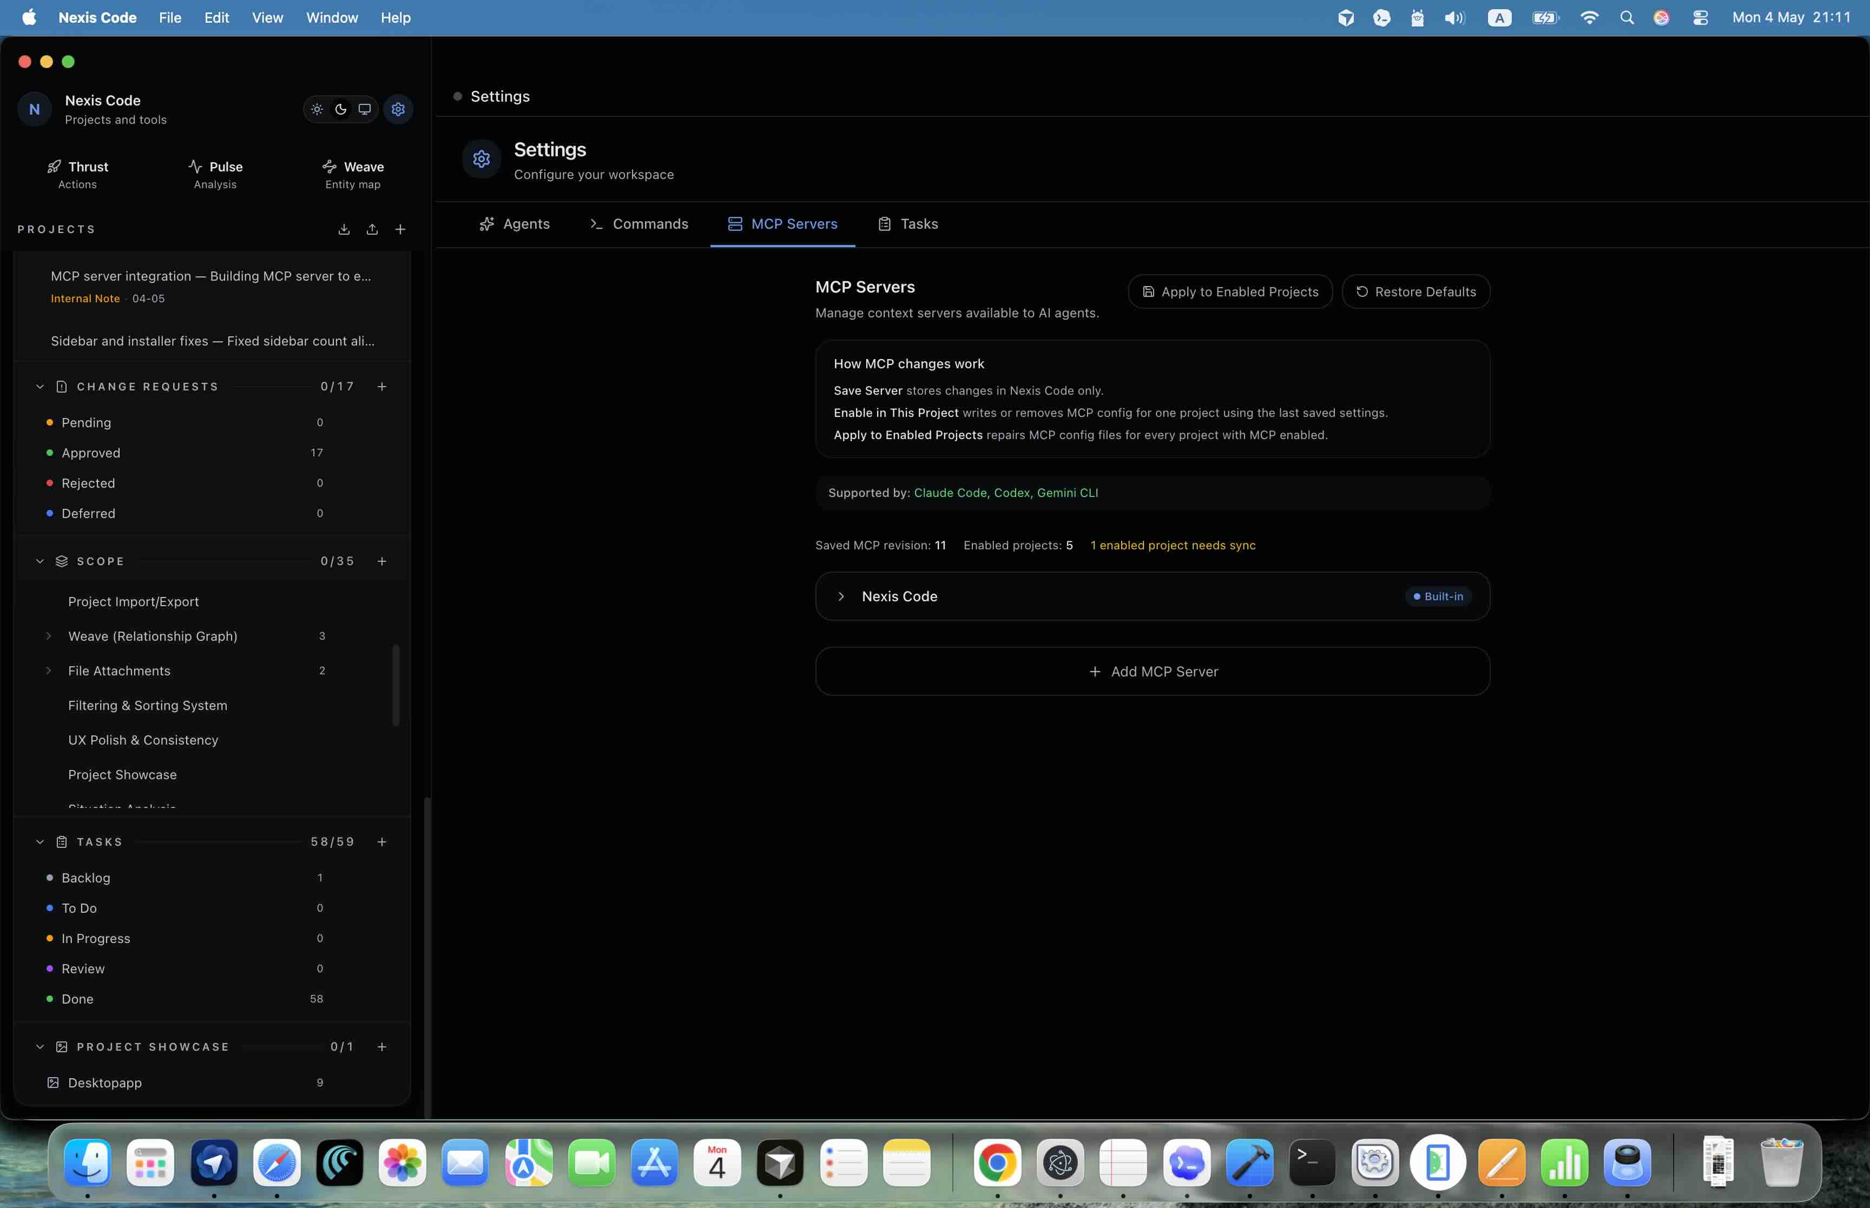
Task: Open Pulse Analysis view
Action: (x=215, y=174)
